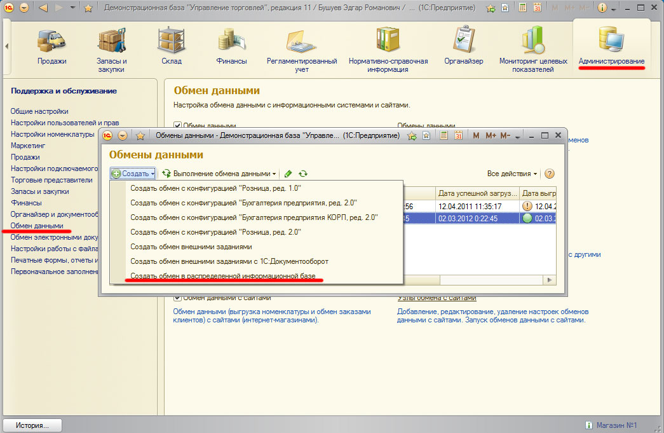Select the row dated 12.04.2011 11:35:17
Viewport: 664px width, 433px height.
[477, 206]
